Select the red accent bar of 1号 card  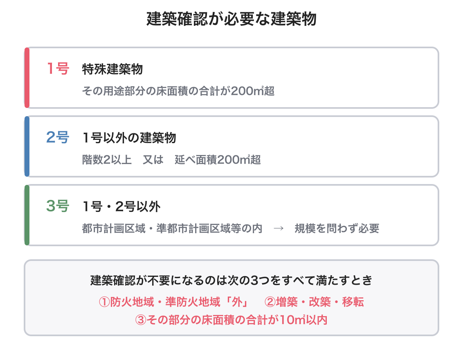tap(27, 78)
